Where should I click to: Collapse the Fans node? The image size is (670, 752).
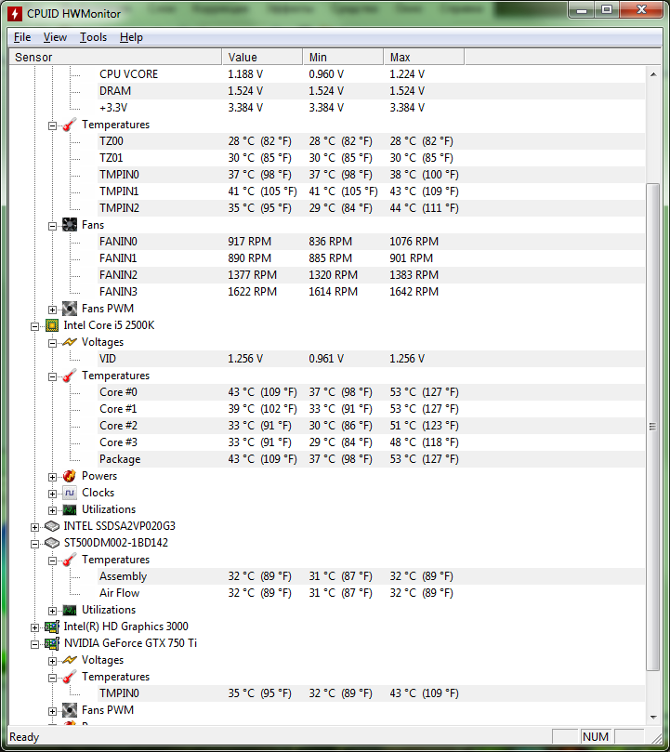(x=52, y=227)
